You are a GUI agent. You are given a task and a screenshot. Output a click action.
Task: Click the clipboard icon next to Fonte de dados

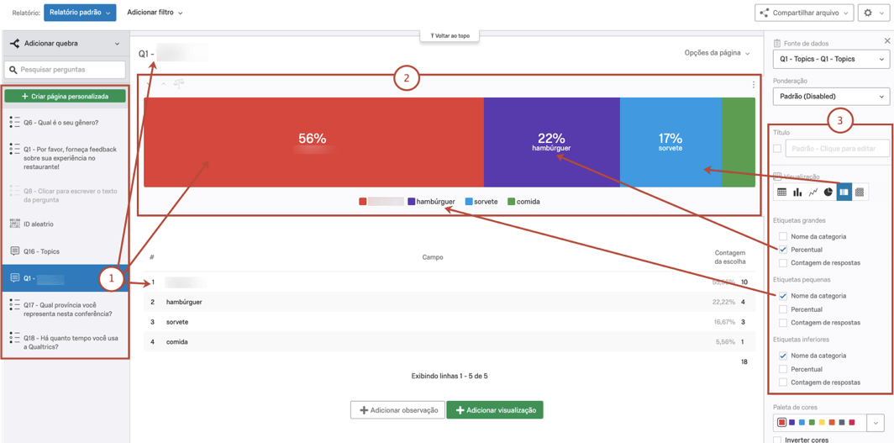[x=776, y=44]
